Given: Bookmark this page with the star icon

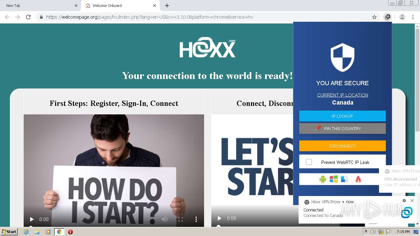Looking at the screenshot, I should coord(374,17).
